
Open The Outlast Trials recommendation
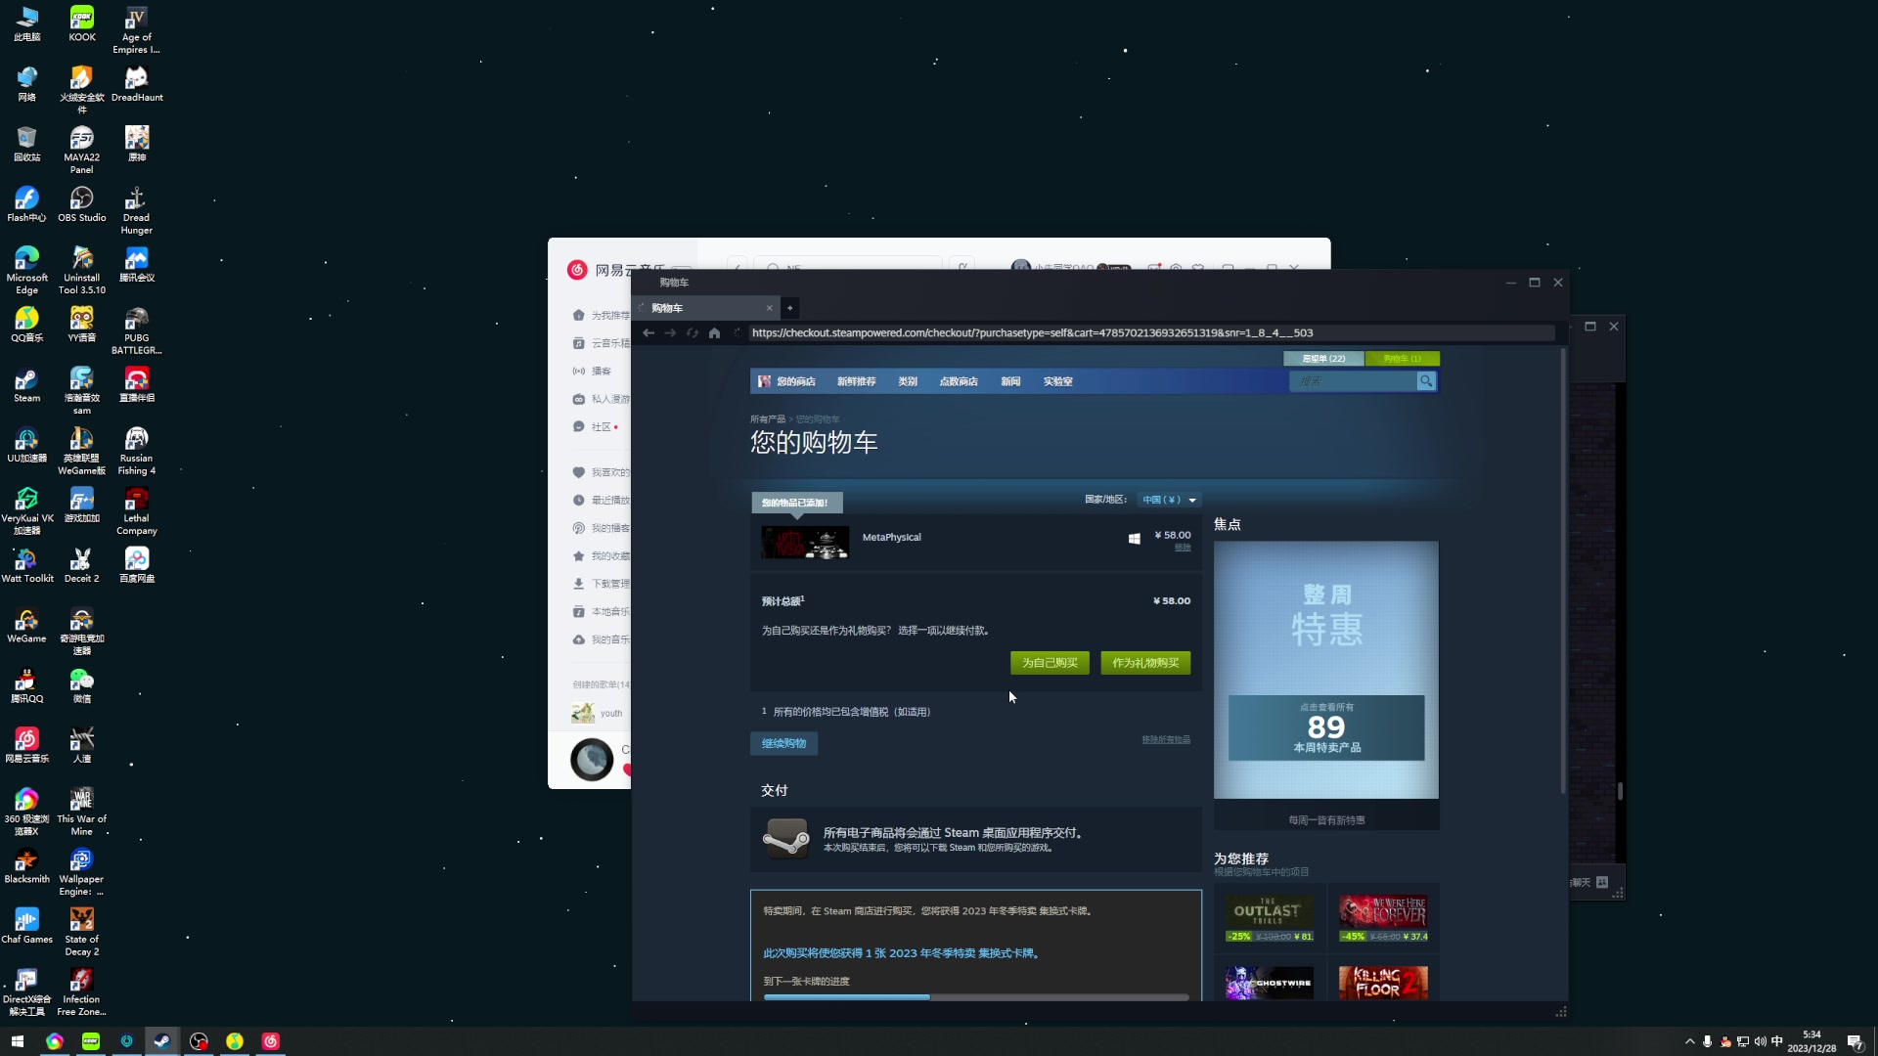point(1269,917)
